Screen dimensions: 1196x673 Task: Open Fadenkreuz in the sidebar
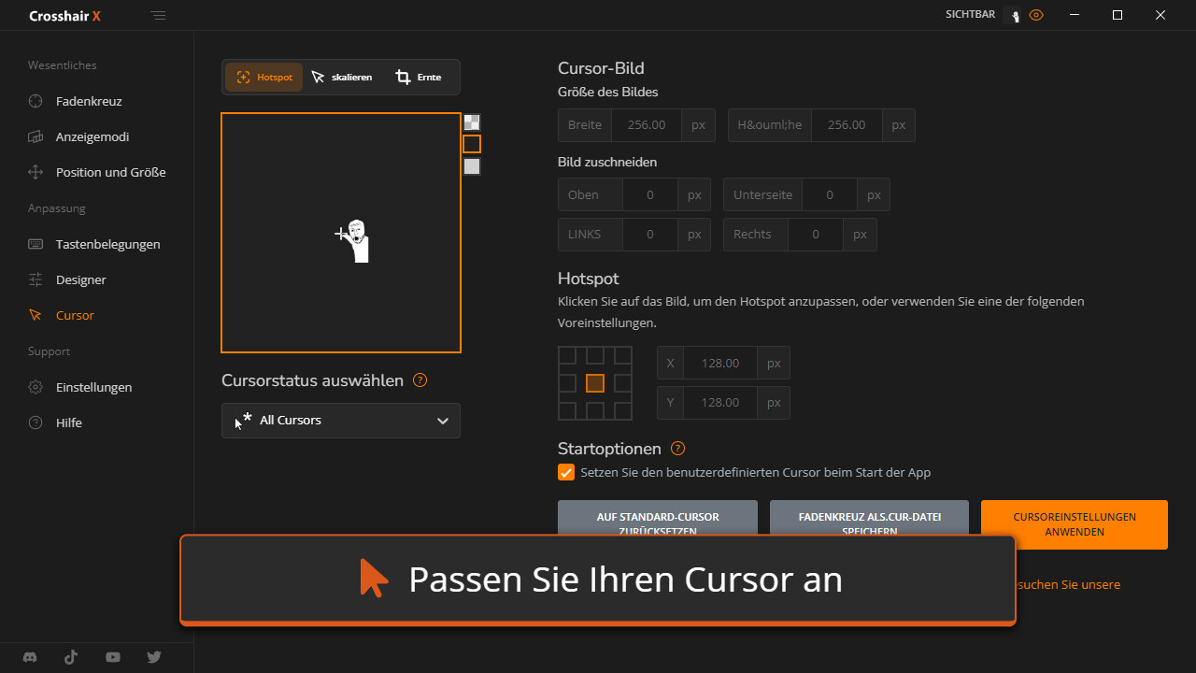[89, 101]
